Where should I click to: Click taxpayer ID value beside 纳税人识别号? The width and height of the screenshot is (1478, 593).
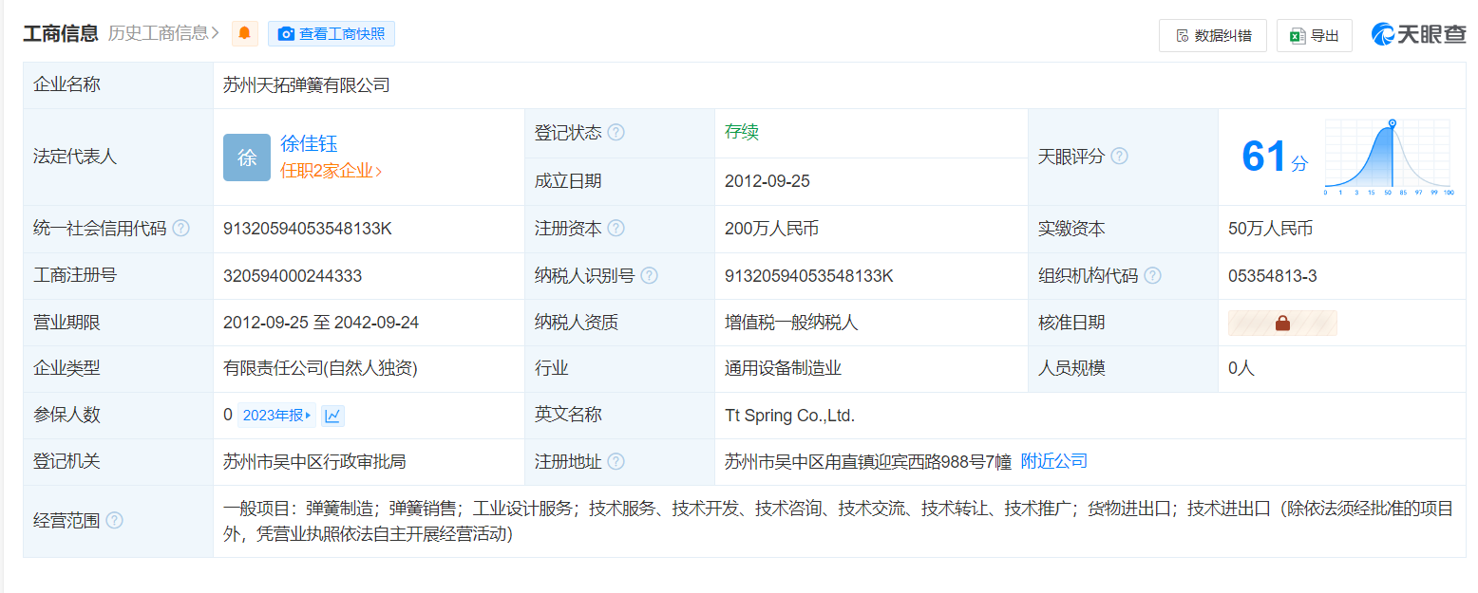click(x=809, y=276)
